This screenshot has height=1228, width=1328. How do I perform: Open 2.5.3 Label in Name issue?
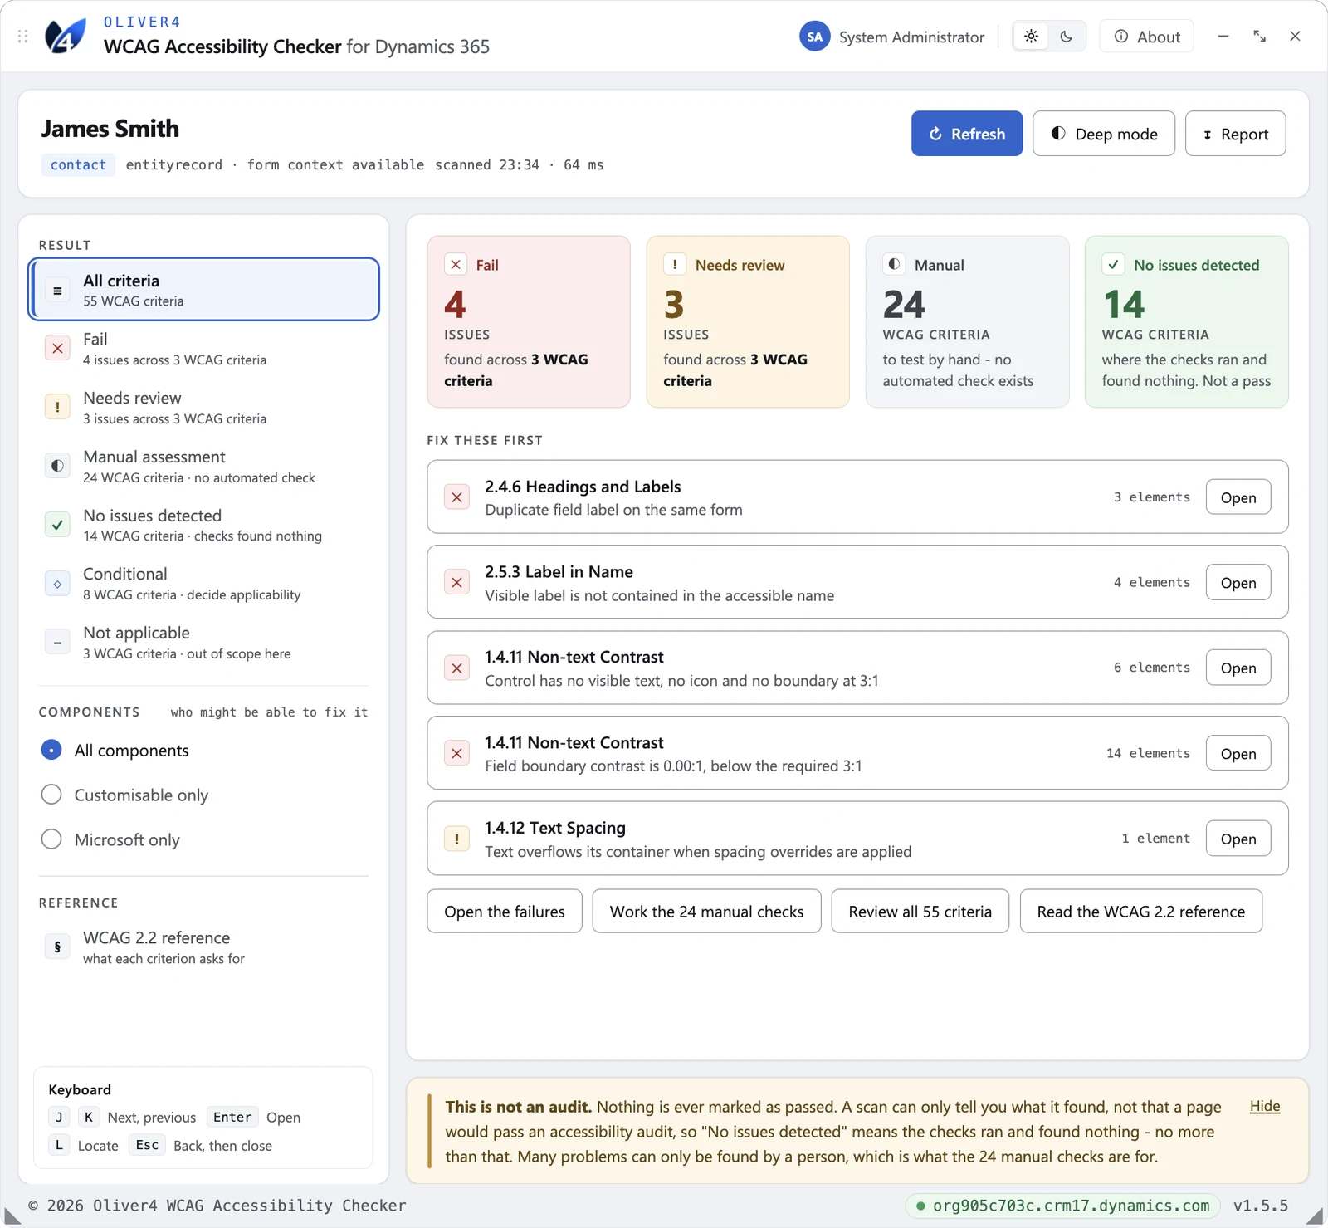[1238, 583]
